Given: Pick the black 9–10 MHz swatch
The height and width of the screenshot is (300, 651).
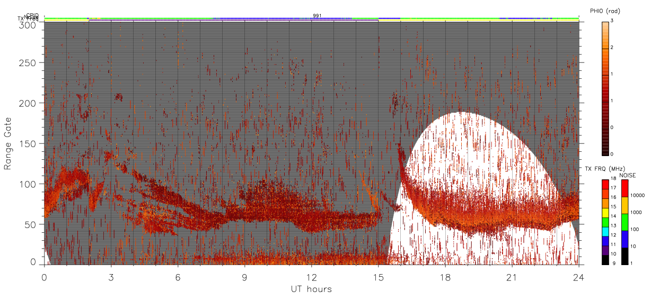Looking at the screenshot, I should point(605,260).
